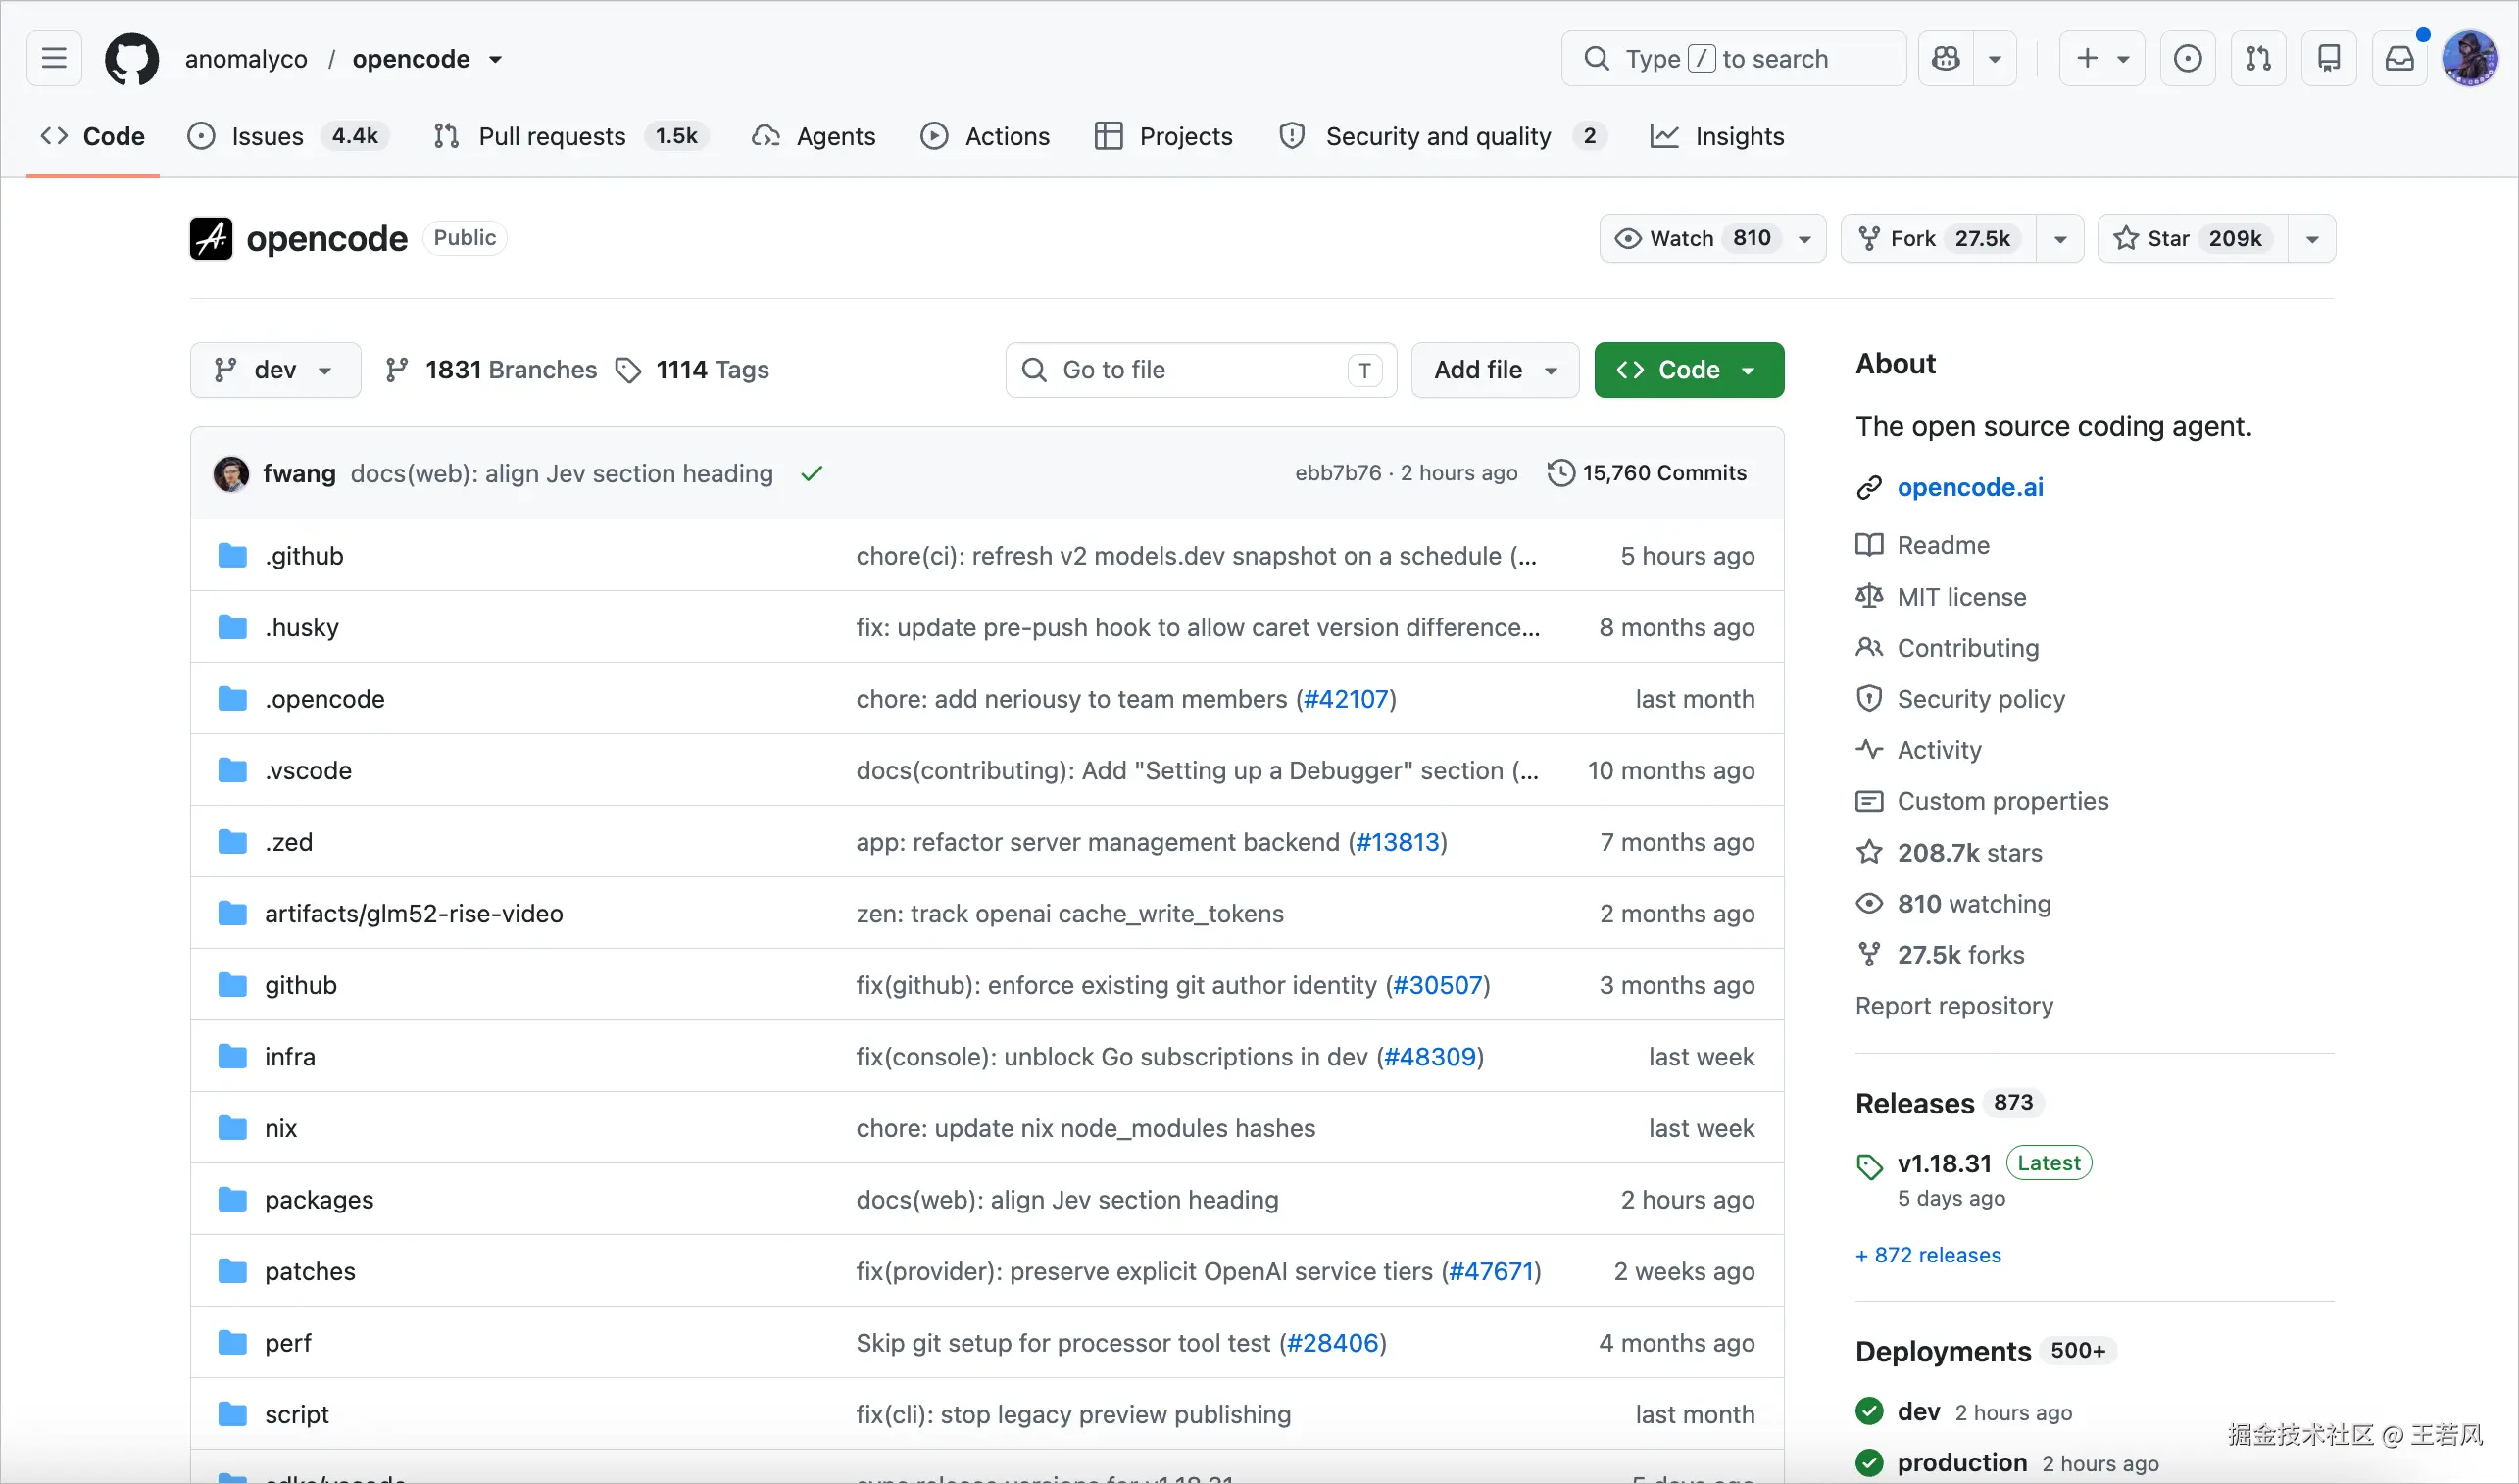Screen dimensions: 2519x1484
Task: Focus the Go to file search box
Action: [1201, 370]
